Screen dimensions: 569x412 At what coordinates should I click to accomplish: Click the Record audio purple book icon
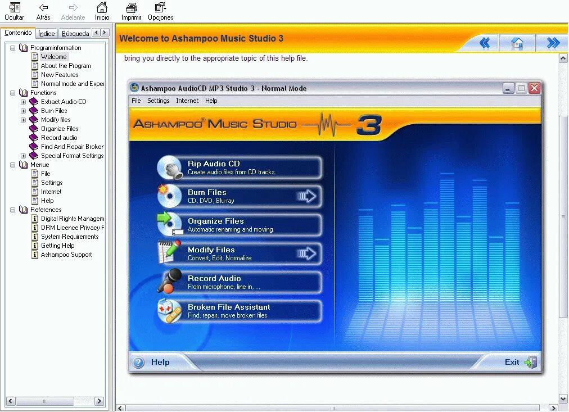[34, 138]
